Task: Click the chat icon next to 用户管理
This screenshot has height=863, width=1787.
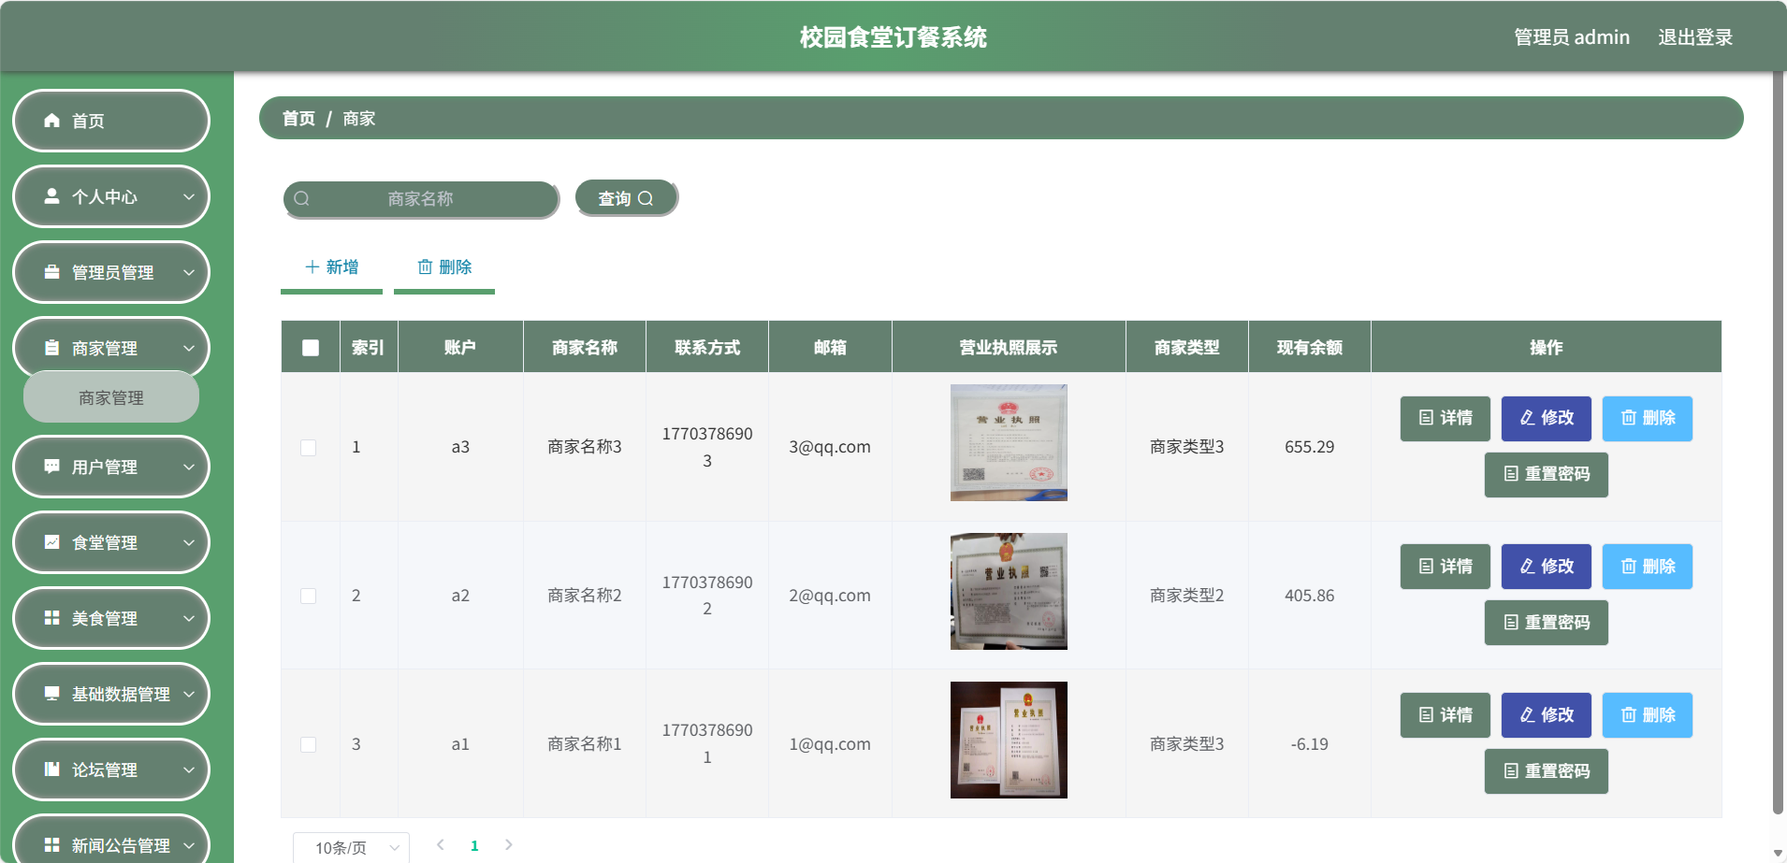Action: pos(52,467)
